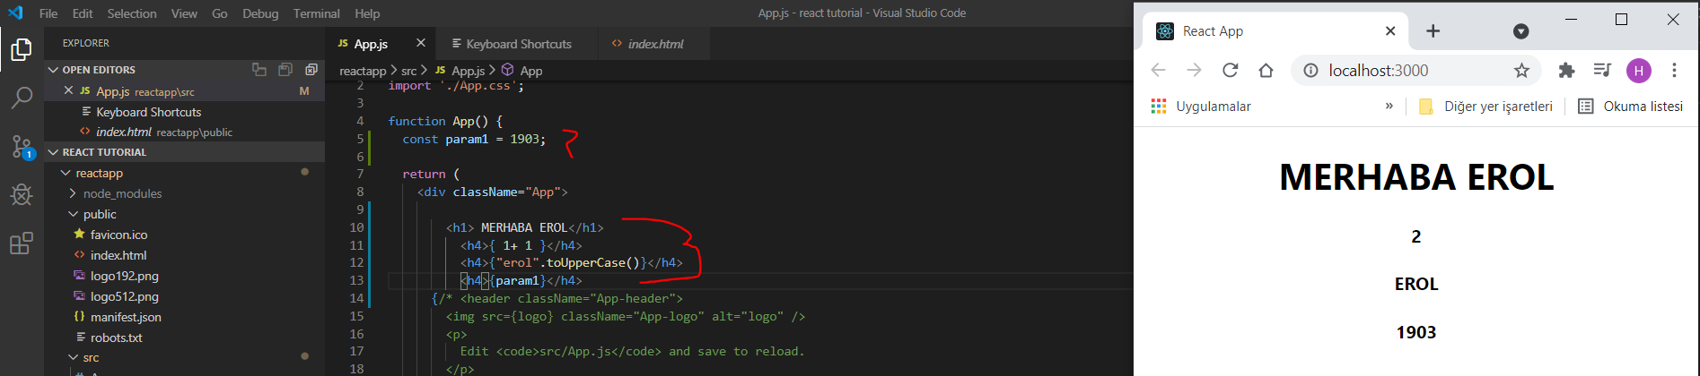The image size is (1700, 376).
Task: Click Save All in Open Editors
Action: pos(285,70)
